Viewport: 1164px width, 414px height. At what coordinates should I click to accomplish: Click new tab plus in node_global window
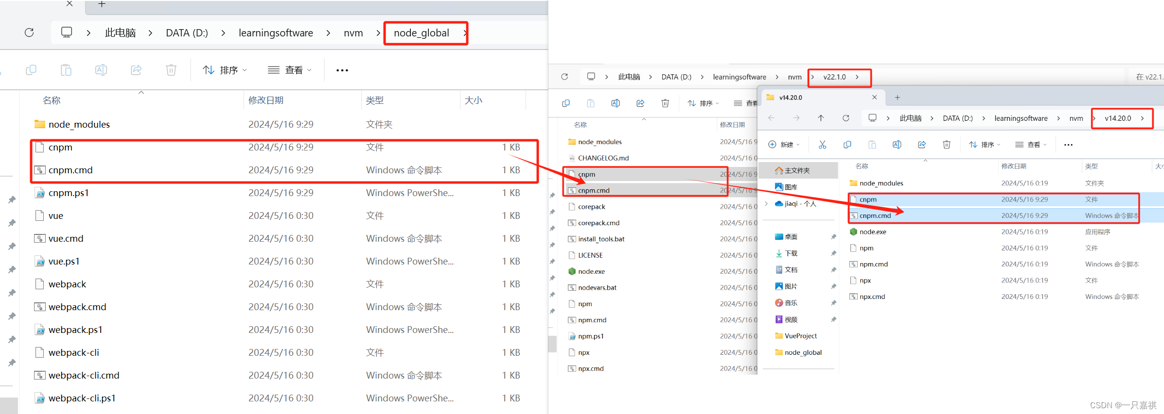pos(102,4)
